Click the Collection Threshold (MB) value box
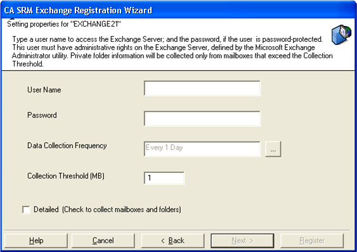357x252 pixels. (164, 178)
